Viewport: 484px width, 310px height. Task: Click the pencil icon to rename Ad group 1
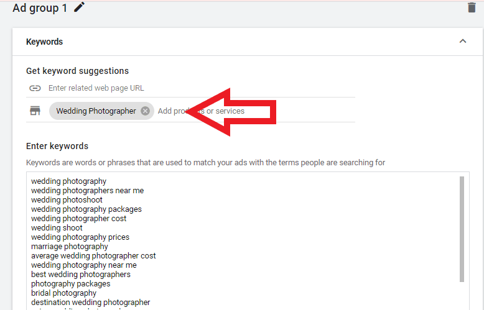click(79, 7)
